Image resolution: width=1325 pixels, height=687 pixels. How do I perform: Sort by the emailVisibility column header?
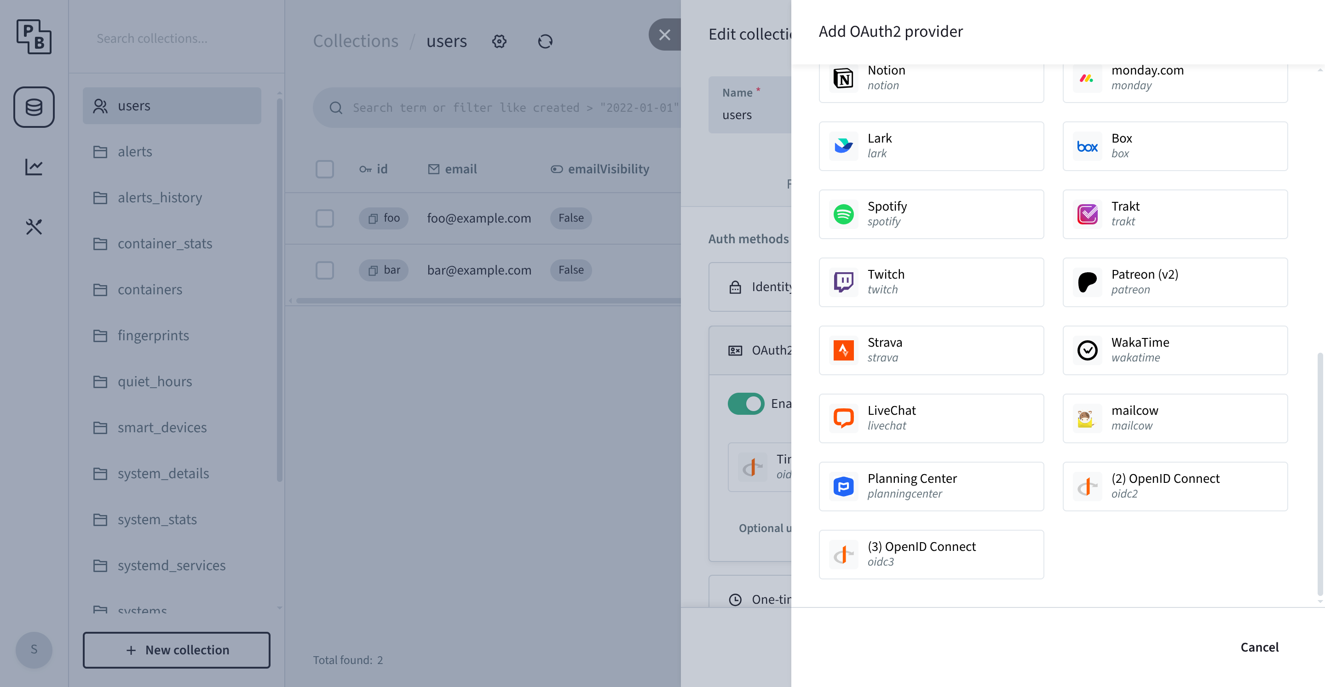pyautogui.click(x=600, y=169)
